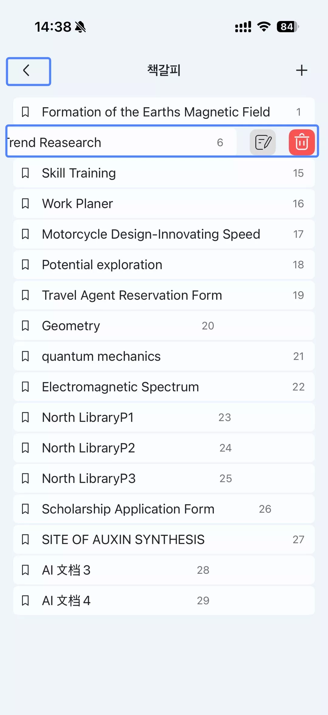
Task: Open Motorcycle Design-Innovating Speed bookmark
Action: tap(151, 234)
